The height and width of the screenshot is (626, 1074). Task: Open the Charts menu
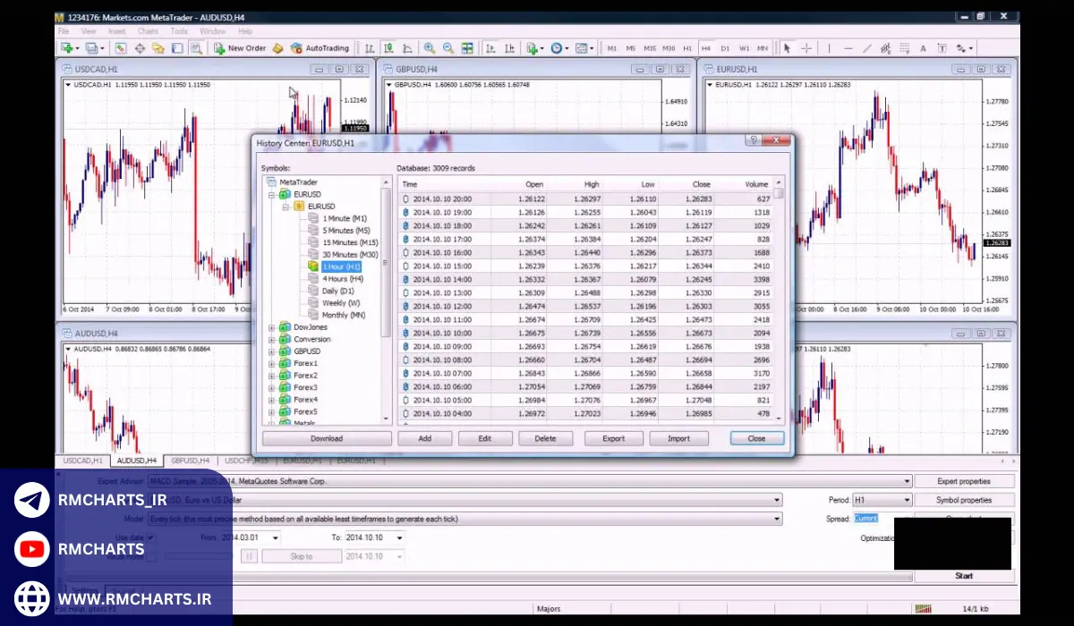point(148,31)
